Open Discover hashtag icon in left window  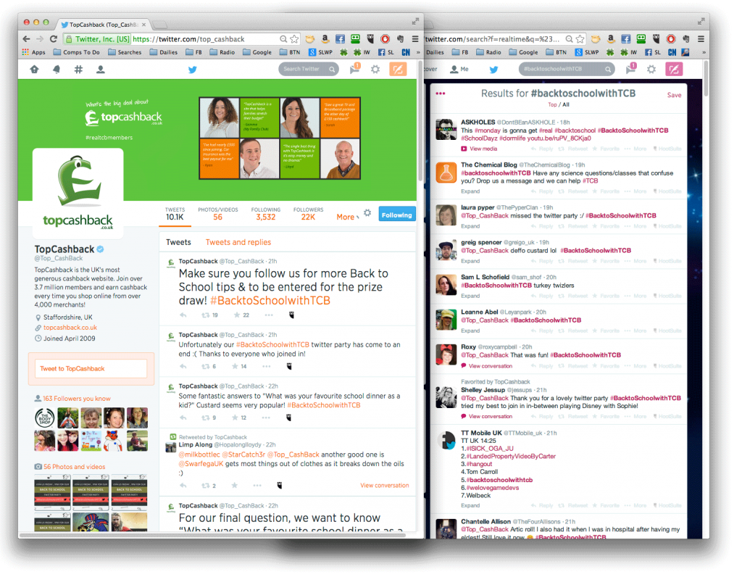tap(78, 70)
